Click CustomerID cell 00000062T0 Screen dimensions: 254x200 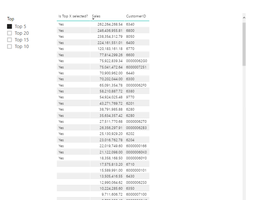(136, 122)
